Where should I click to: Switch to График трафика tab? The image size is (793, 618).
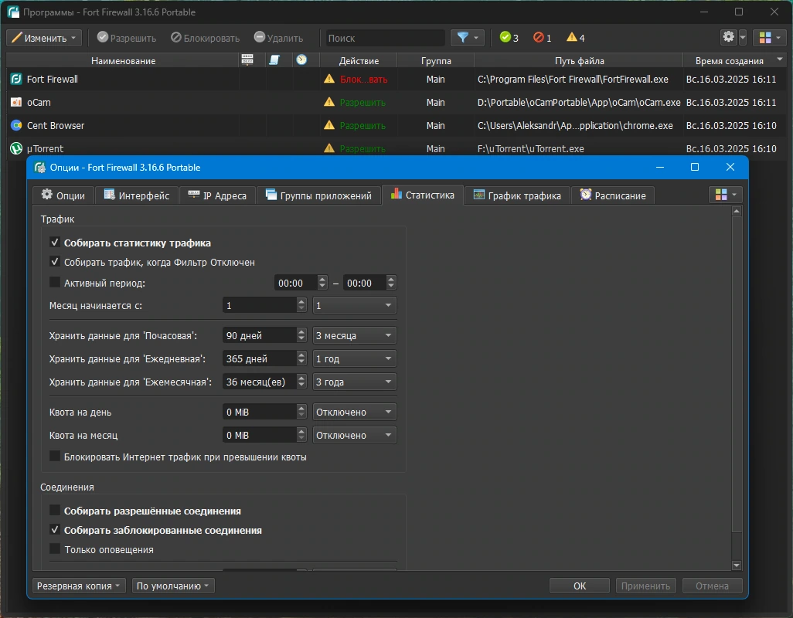[x=517, y=195]
